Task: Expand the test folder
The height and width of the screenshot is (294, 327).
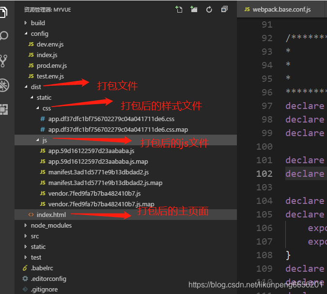Action: pyautogui.click(x=125, y=257)
